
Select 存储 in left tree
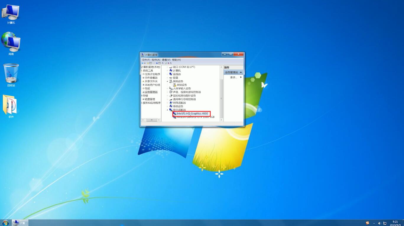[x=145, y=96]
